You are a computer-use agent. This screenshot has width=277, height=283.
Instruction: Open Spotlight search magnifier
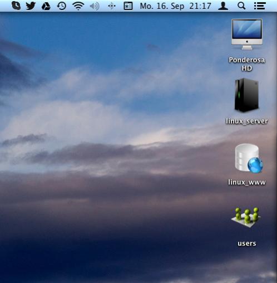point(241,6)
